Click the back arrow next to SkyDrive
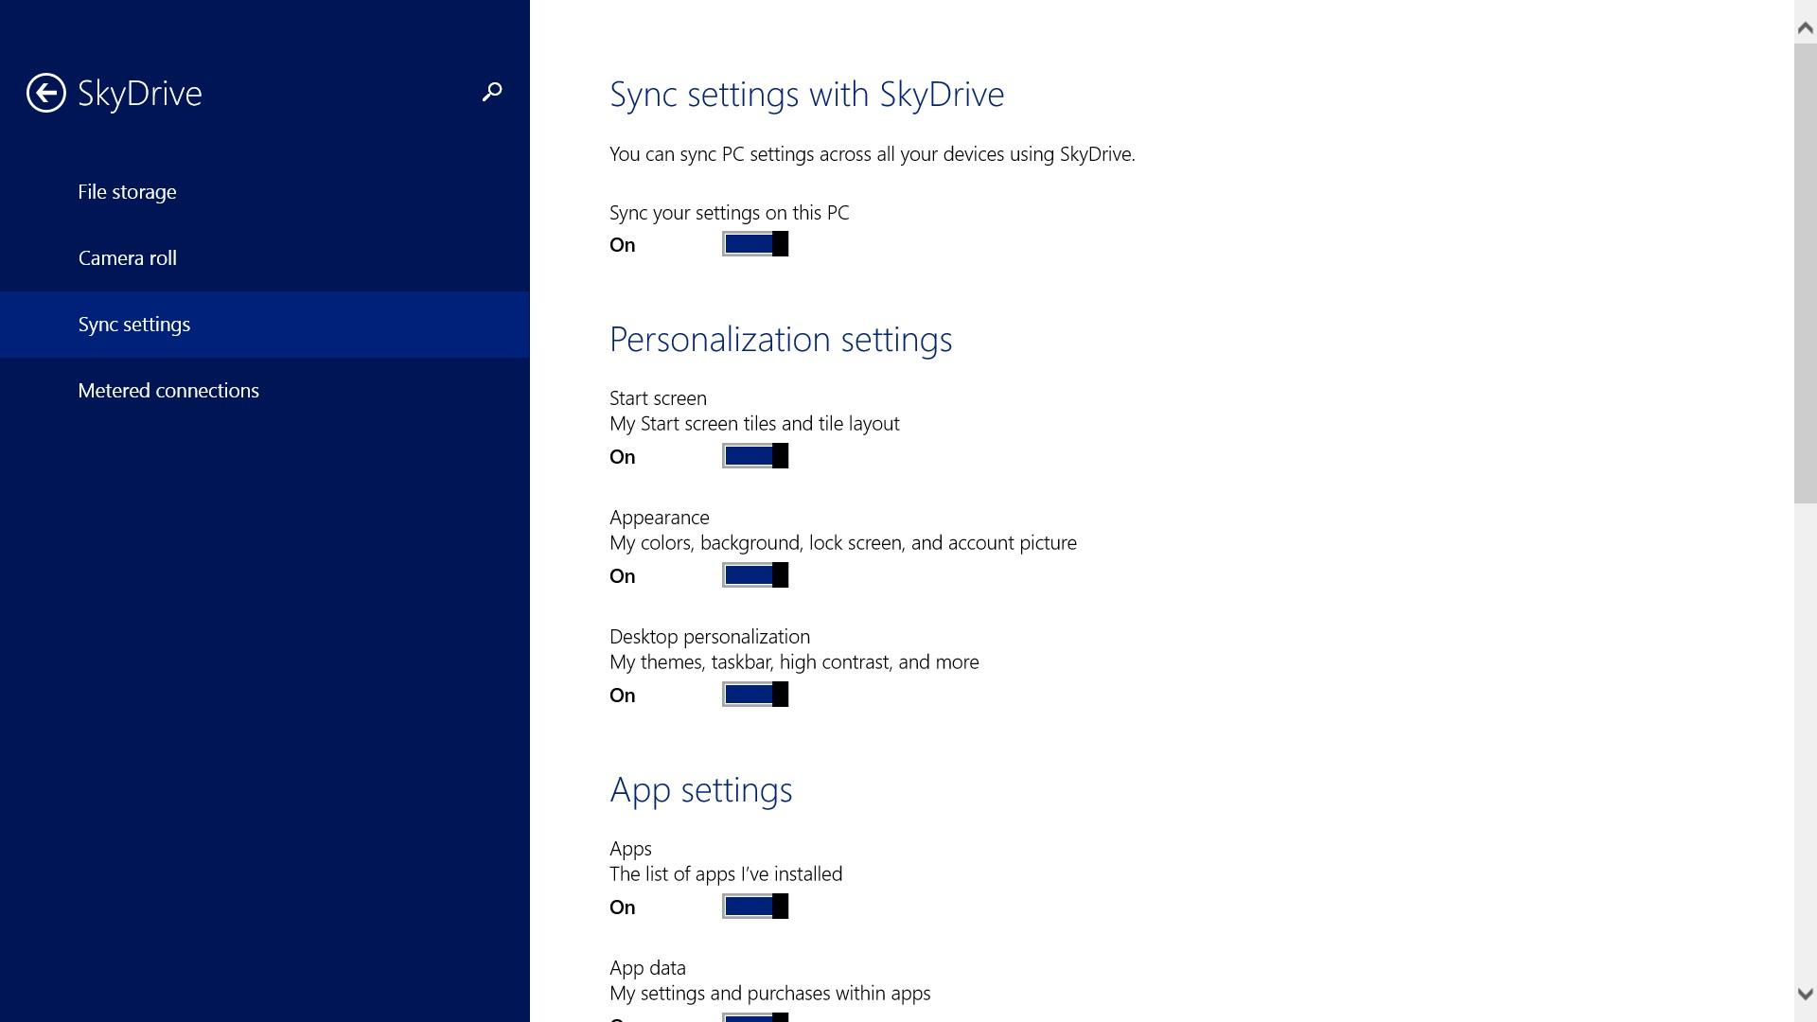 point(45,93)
